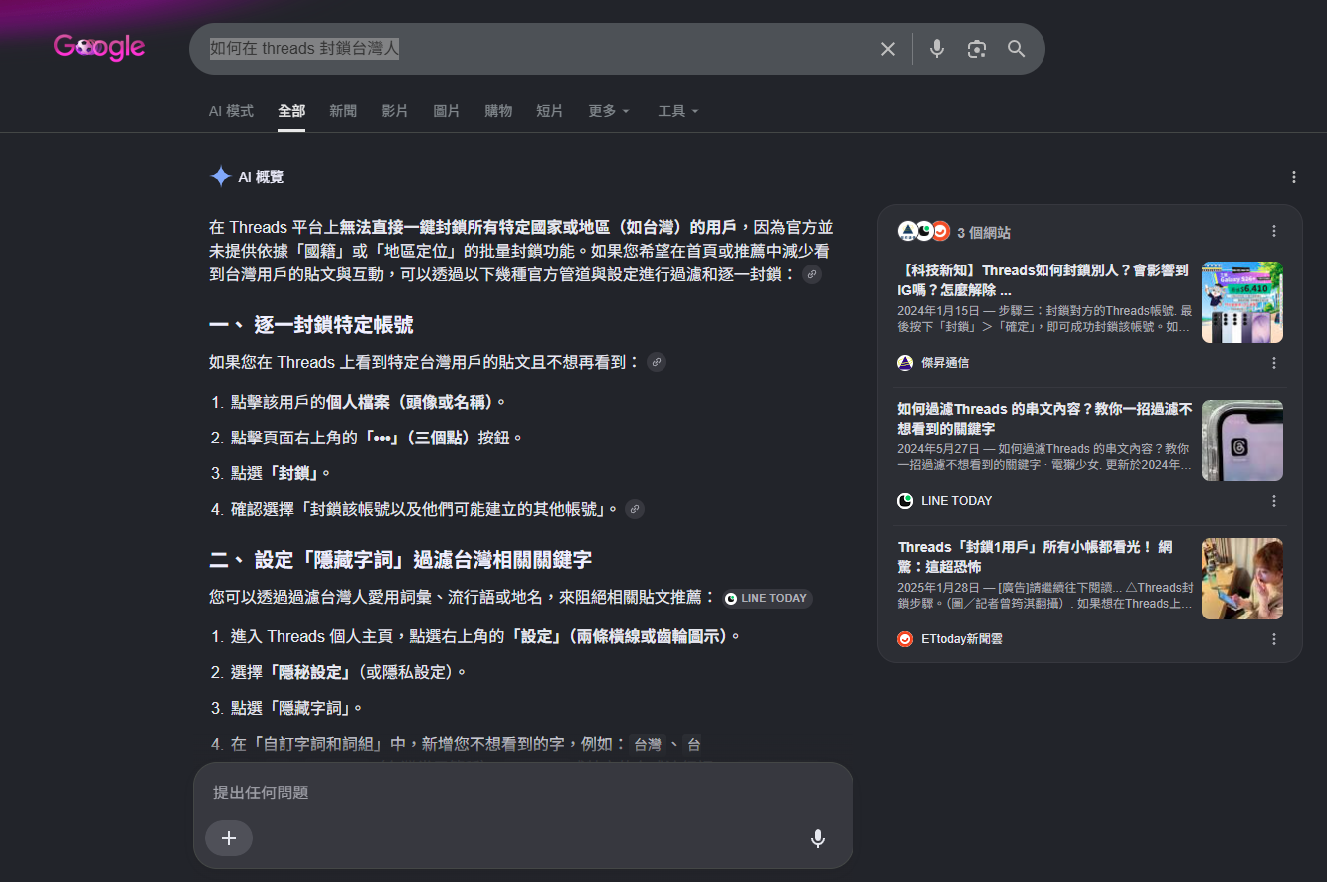The height and width of the screenshot is (882, 1327).
Task: Click the ETtoday article thumbnail
Action: coord(1242,579)
